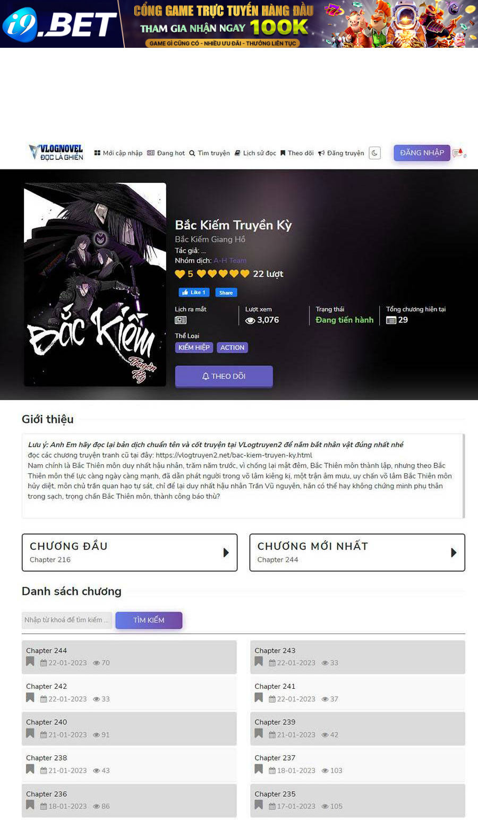Viewport: 478px width, 820px height.
Task: Open the Bắc Kiếm cover thumbnail
Action: (x=95, y=285)
